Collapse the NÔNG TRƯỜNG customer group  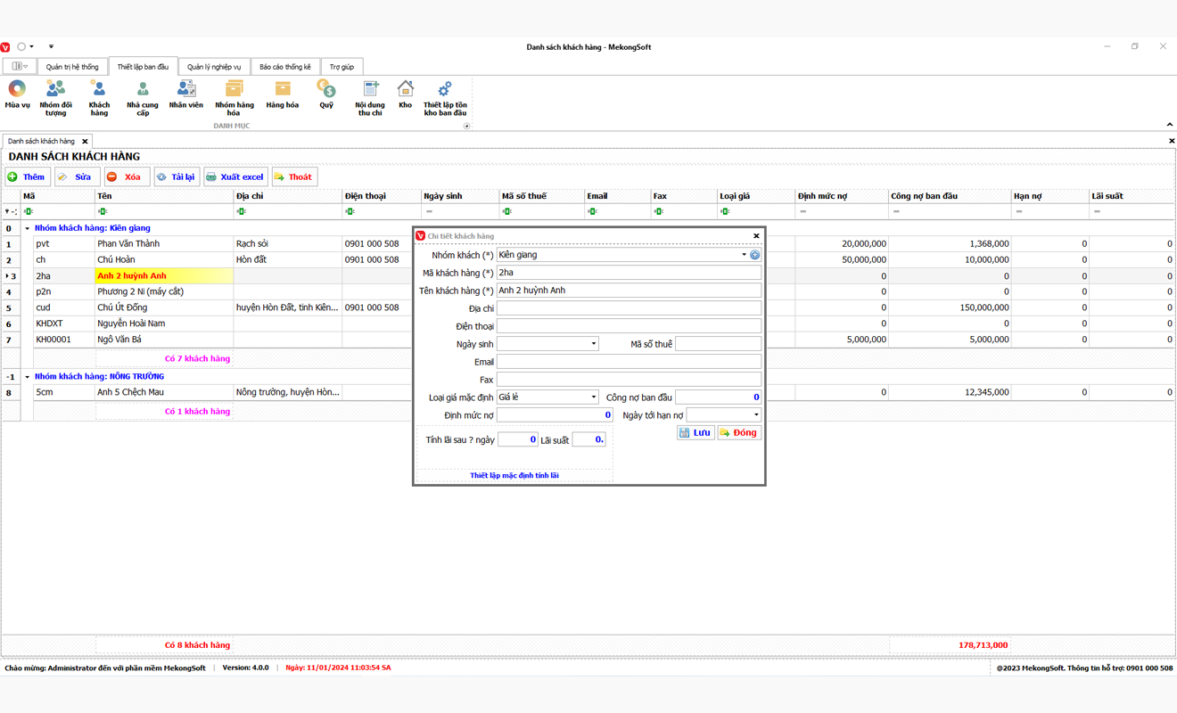coord(27,377)
